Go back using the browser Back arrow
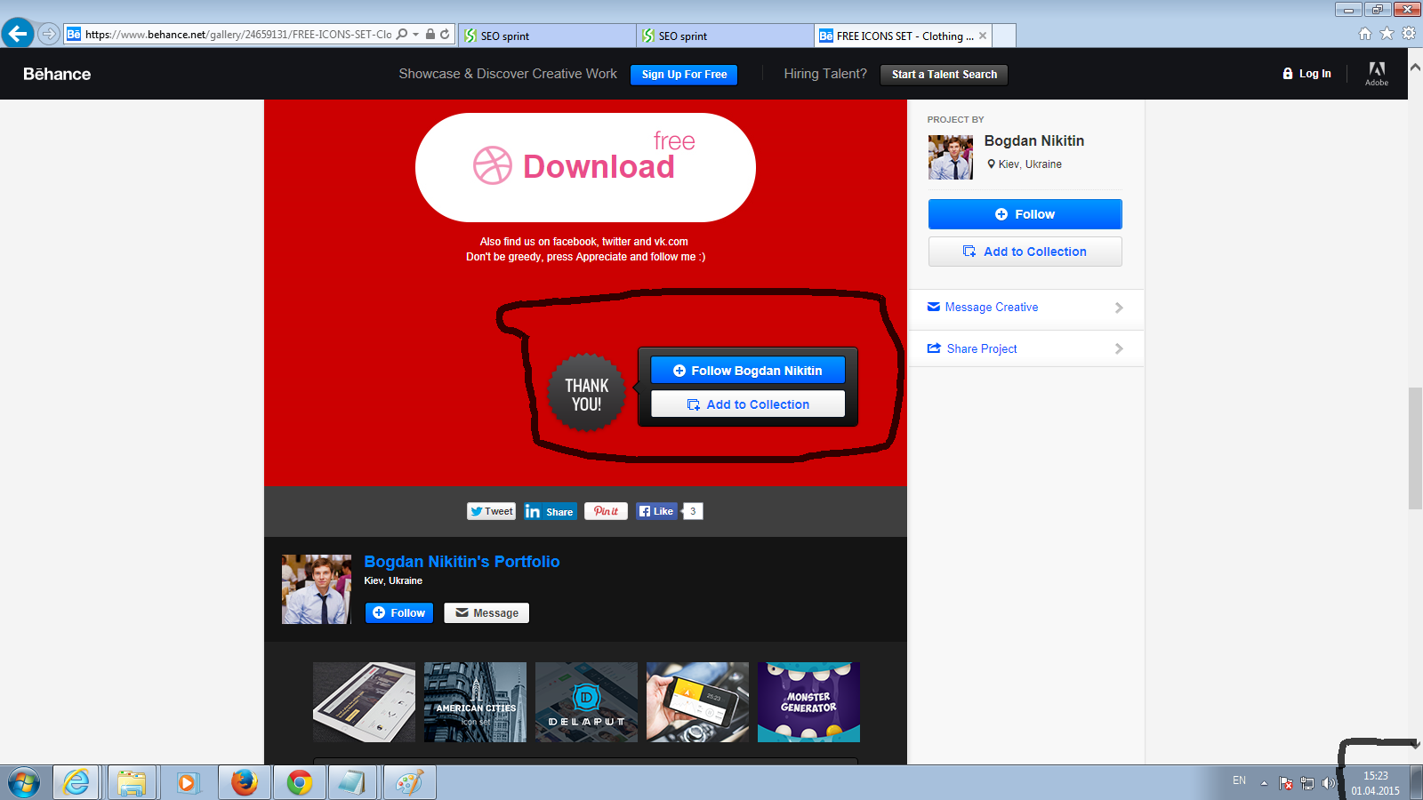The width and height of the screenshot is (1423, 800). tap(18, 34)
